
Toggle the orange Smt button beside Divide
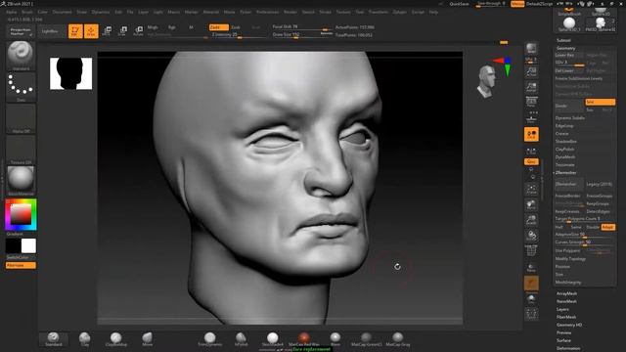(x=600, y=102)
